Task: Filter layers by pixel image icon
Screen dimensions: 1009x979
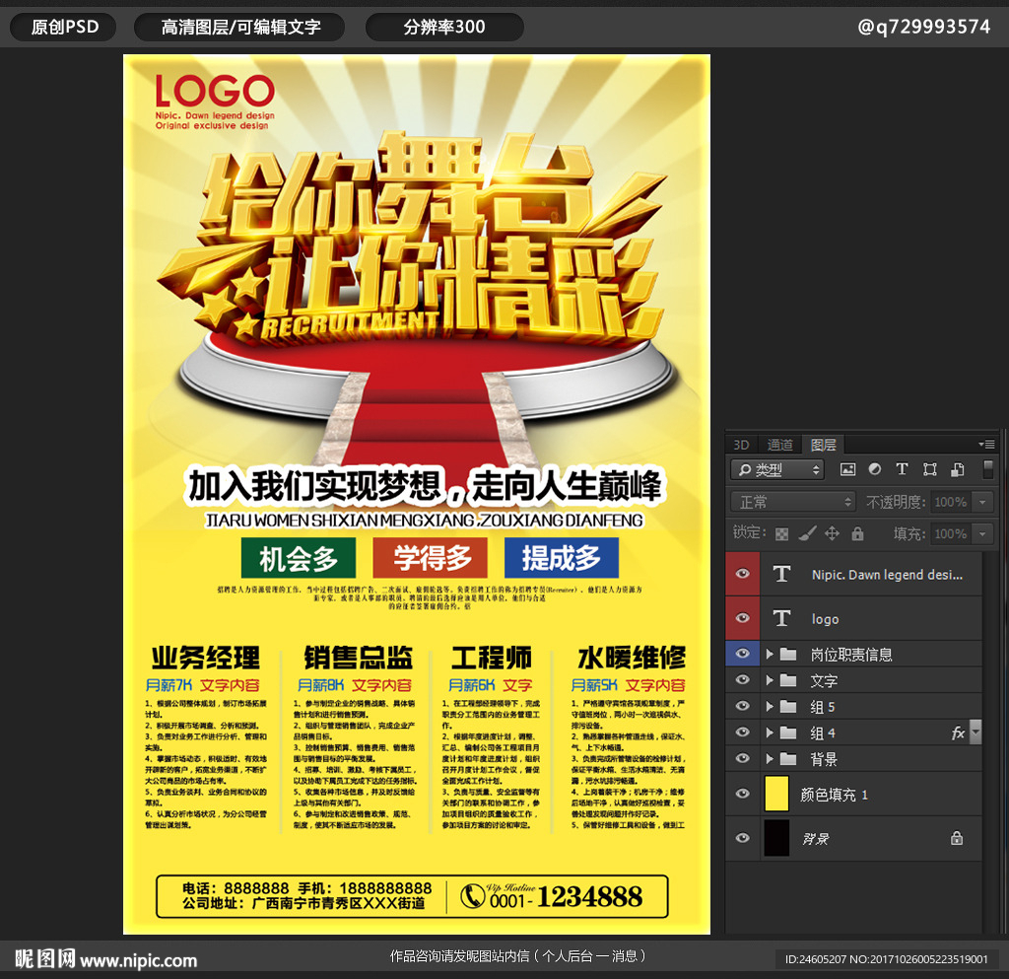Action: click(x=847, y=469)
